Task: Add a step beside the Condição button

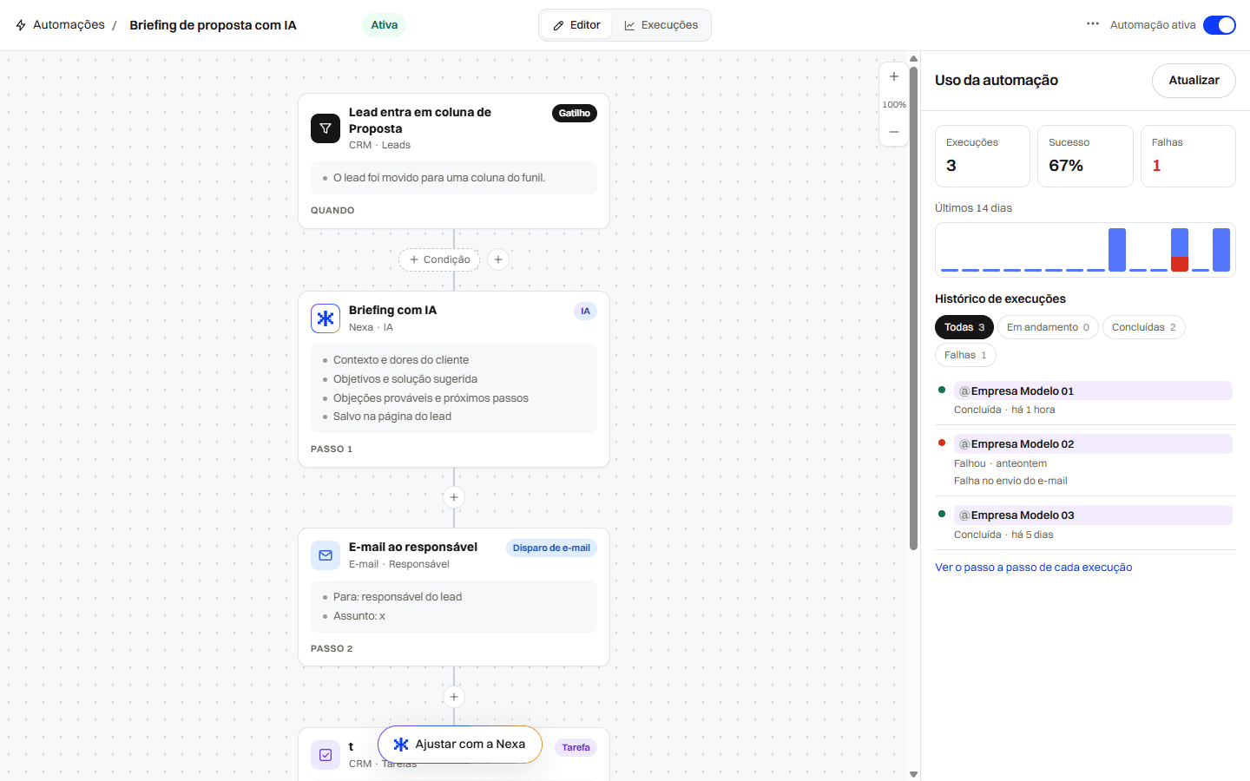Action: [x=498, y=259]
